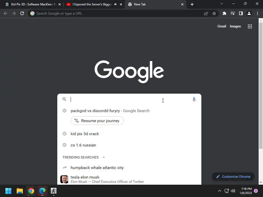Image resolution: width=263 pixels, height=197 pixels.
Task: Select the New Tab tab
Action: point(155,4)
